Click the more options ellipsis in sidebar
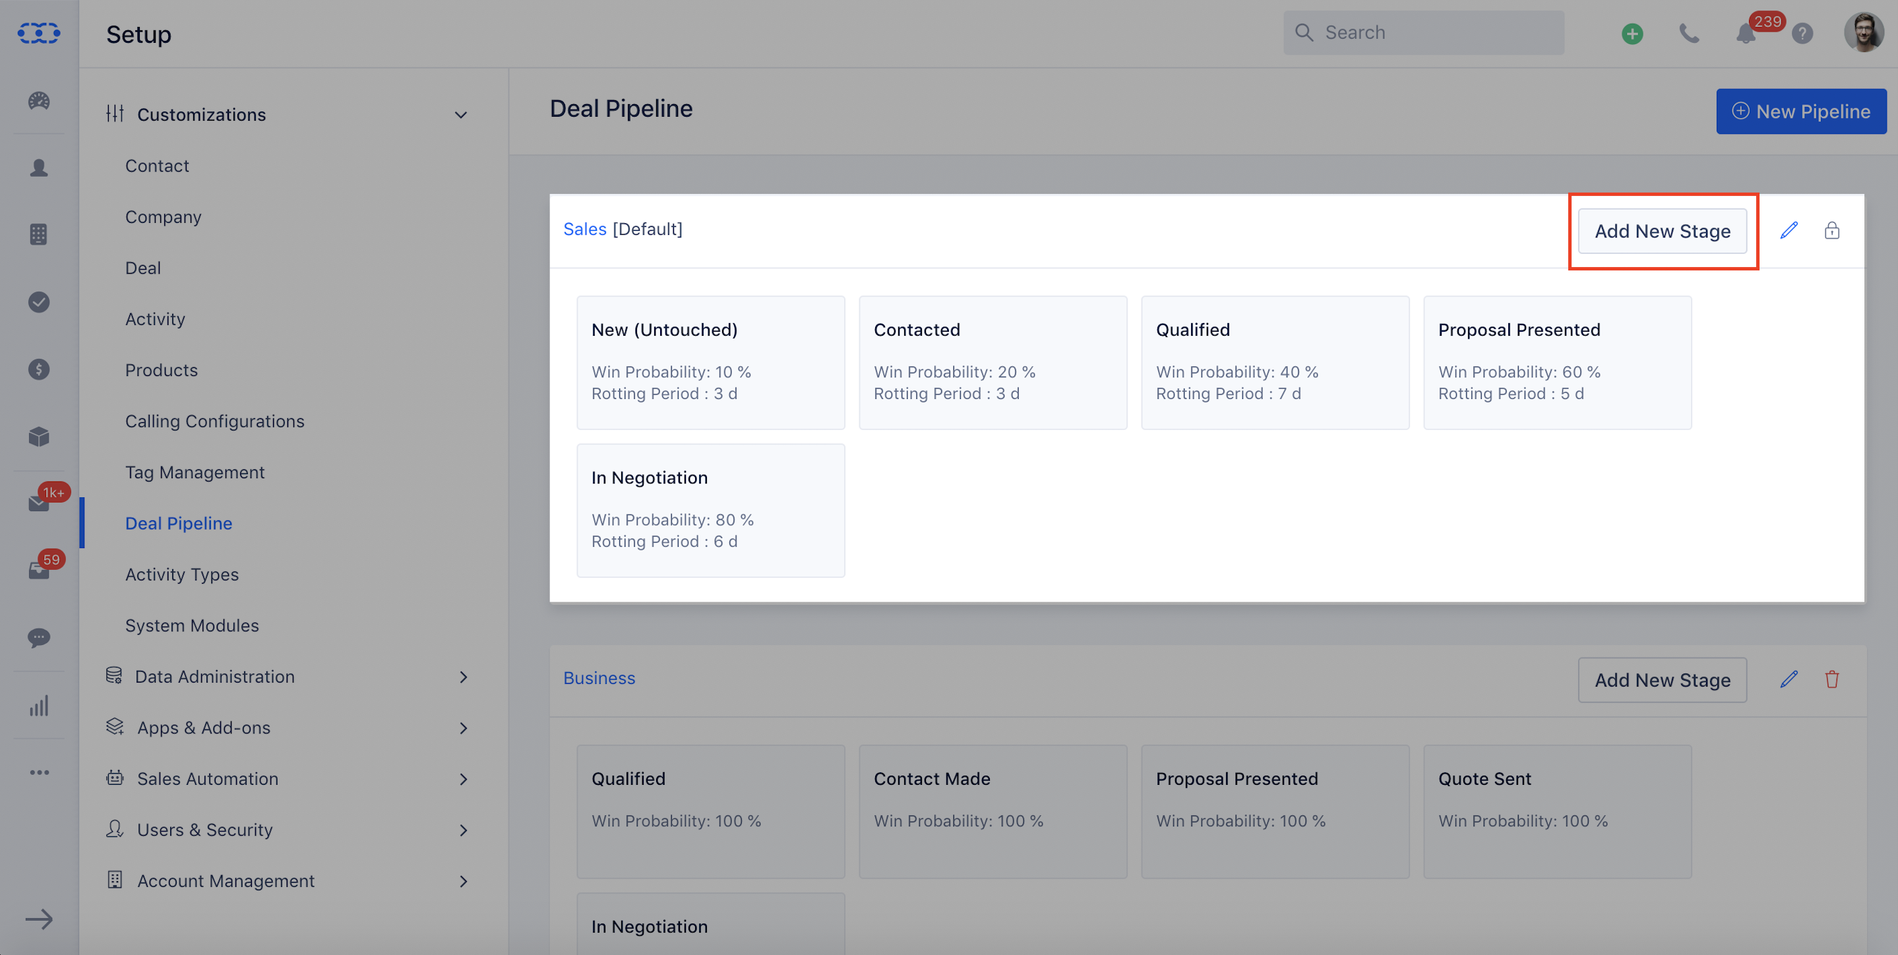1898x955 pixels. (x=39, y=772)
